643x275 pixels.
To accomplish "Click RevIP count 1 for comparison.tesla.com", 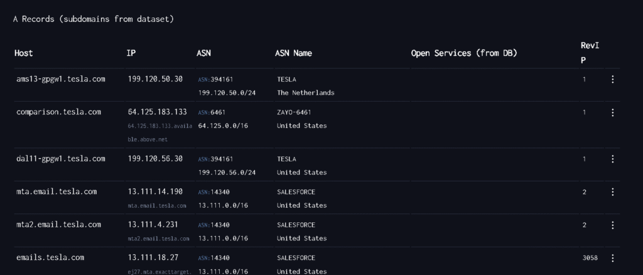I will pyautogui.click(x=585, y=112).
